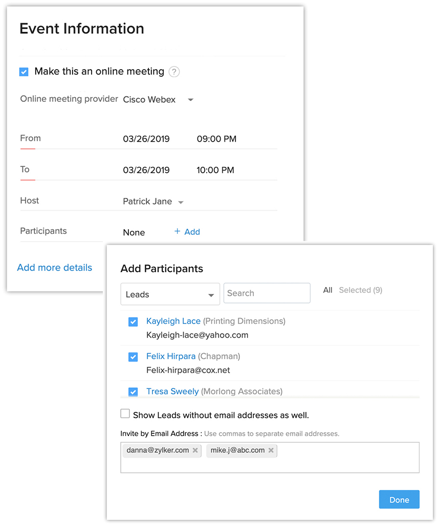Viewport: 442px width, 529px height.
Task: Click the participant Search field
Action: 267,293
